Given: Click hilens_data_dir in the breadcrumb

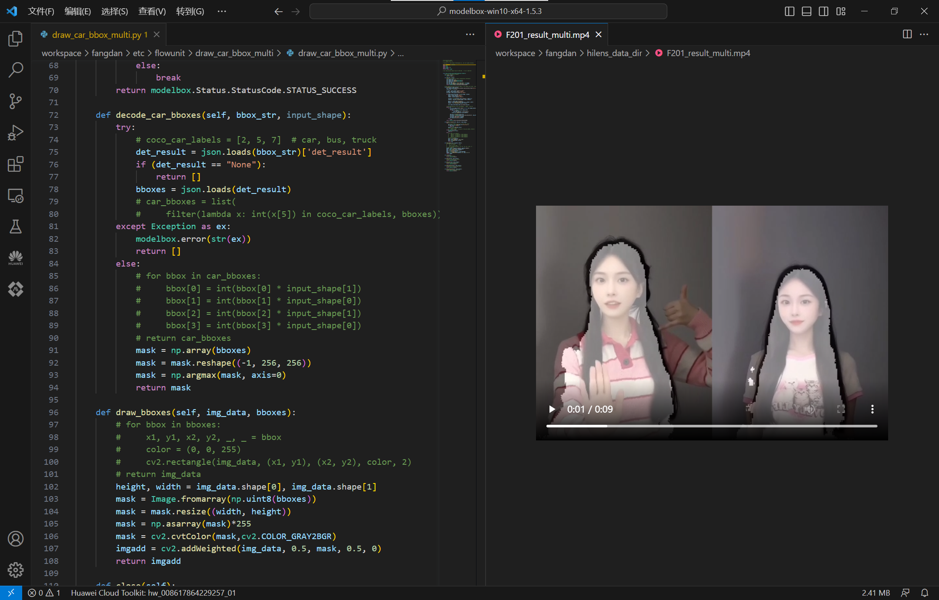Looking at the screenshot, I should tap(614, 53).
